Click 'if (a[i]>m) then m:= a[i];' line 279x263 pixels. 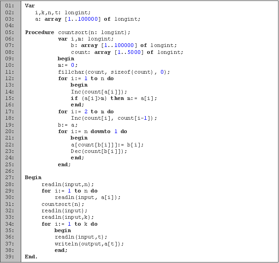click(x=114, y=98)
